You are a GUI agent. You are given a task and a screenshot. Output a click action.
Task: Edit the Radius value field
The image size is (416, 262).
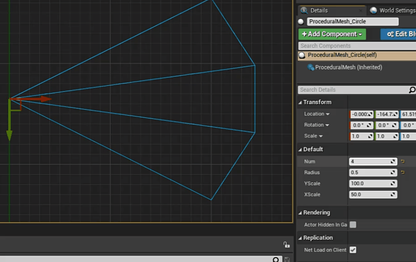click(x=373, y=173)
